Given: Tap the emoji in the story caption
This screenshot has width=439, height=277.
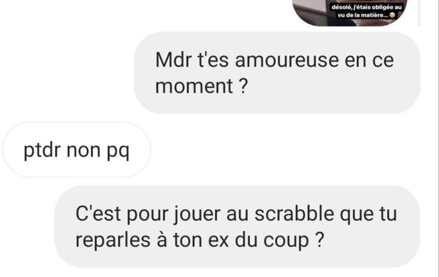Looking at the screenshot, I should pos(392,15).
